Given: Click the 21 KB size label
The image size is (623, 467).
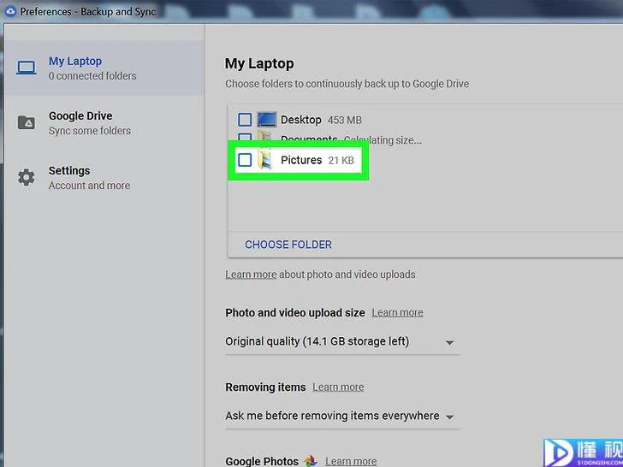Looking at the screenshot, I should (341, 161).
